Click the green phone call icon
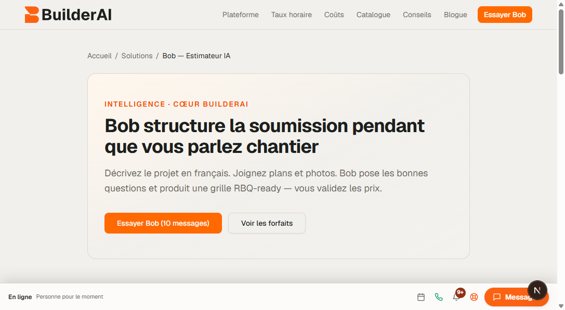The image size is (565, 310). click(439, 297)
